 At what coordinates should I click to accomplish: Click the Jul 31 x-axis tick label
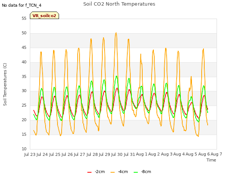click(130, 154)
